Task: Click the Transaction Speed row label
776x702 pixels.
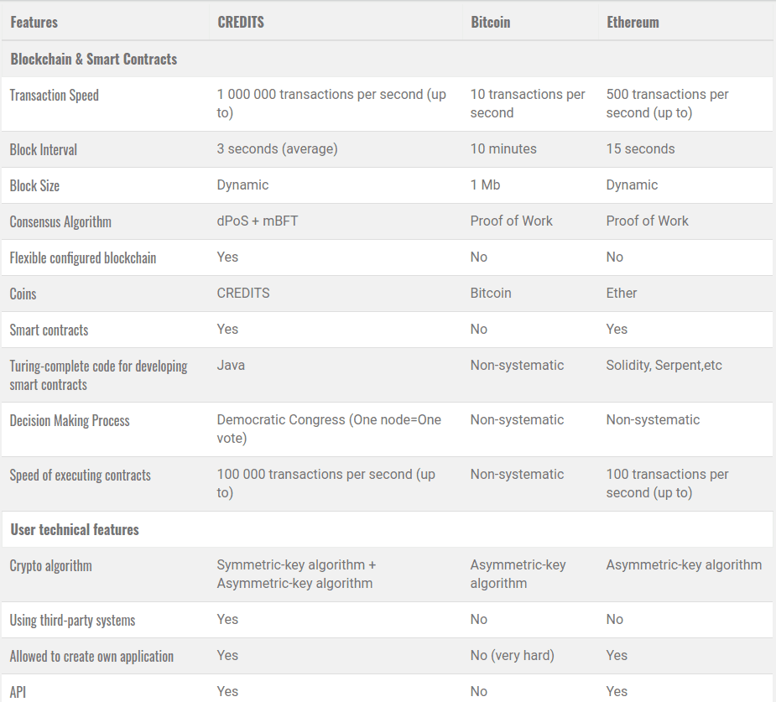Action: pos(55,96)
